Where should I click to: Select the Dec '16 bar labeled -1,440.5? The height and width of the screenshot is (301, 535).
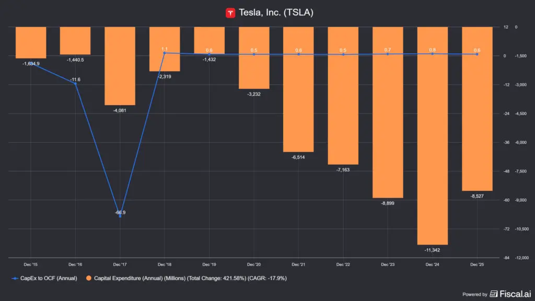pyautogui.click(x=75, y=41)
